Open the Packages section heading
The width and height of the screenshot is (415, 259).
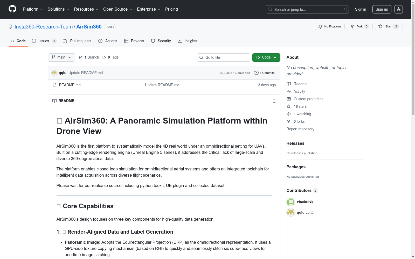296,167
